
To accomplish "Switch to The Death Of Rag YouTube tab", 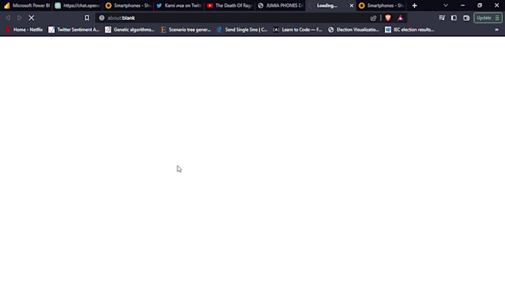I will [229, 5].
